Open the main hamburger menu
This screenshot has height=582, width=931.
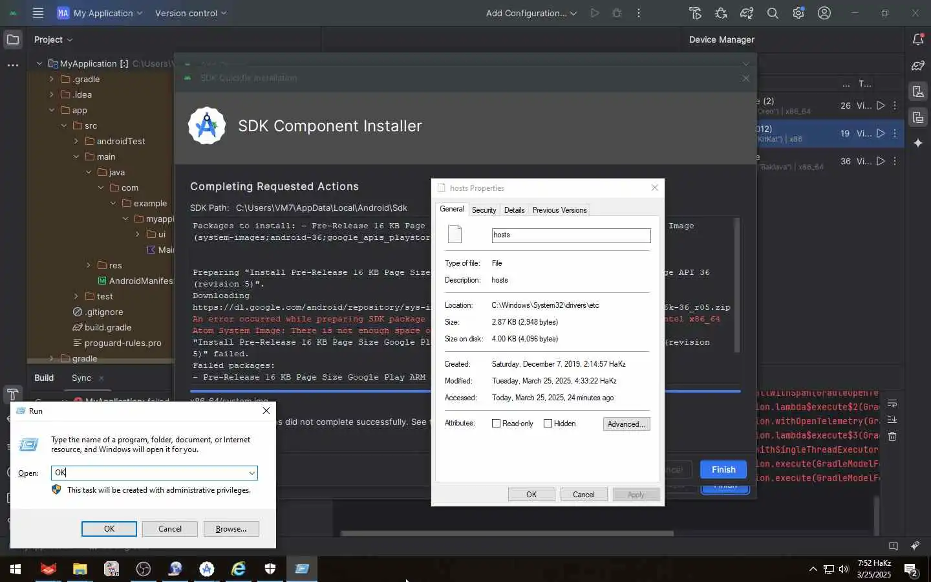tap(38, 13)
